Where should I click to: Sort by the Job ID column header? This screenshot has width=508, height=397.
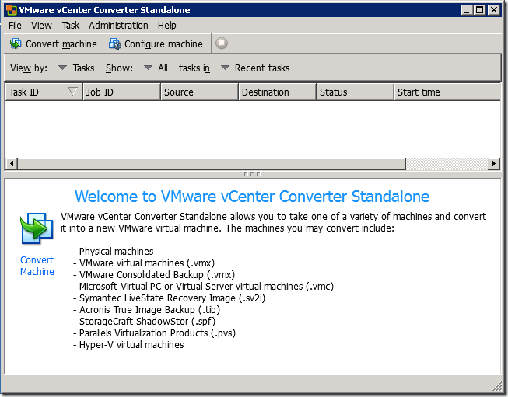(121, 92)
